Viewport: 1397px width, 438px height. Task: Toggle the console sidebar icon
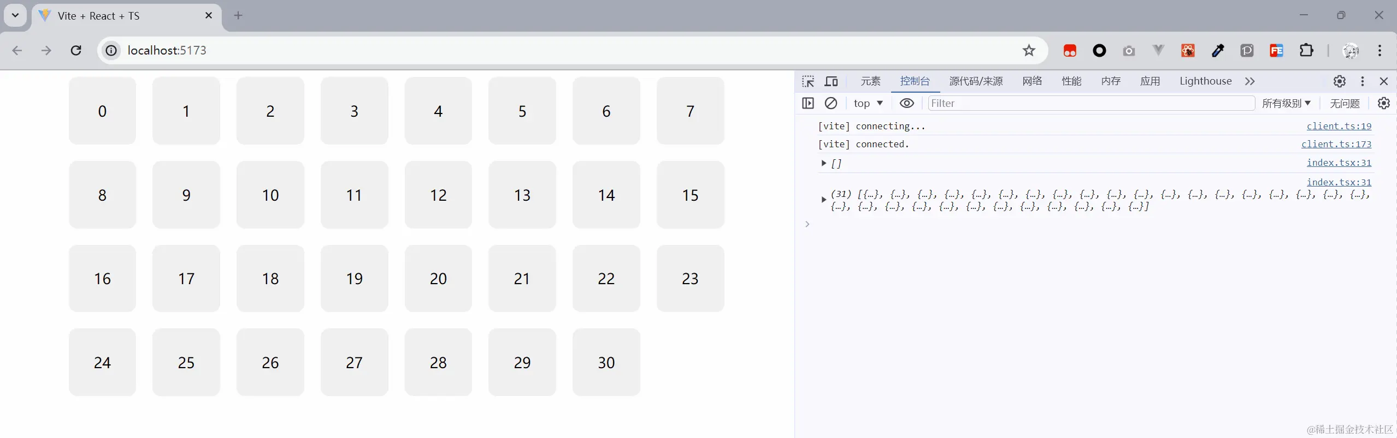[x=808, y=103]
